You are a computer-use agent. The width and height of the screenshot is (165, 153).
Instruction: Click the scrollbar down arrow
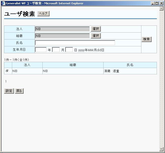tap(161, 149)
